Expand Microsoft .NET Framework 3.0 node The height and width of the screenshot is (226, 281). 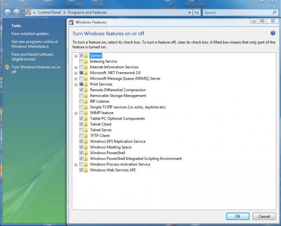pyautogui.click(x=76, y=73)
